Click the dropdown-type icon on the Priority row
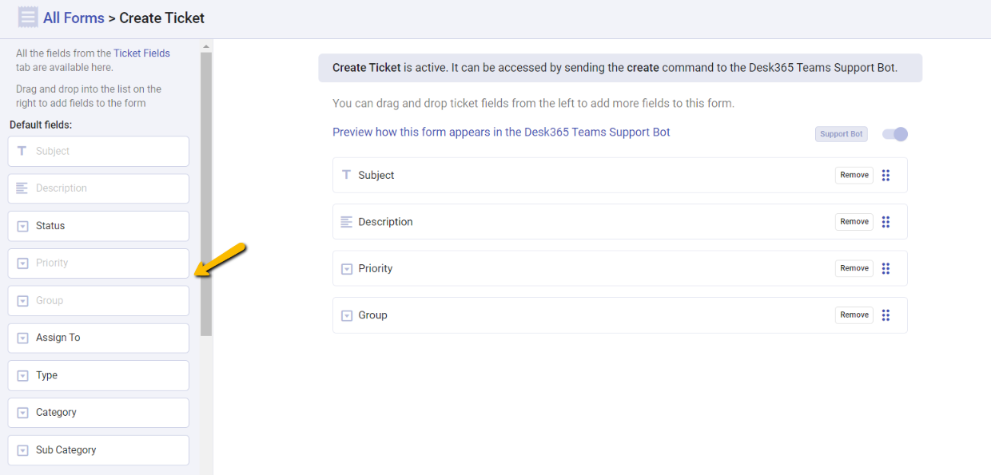Viewport: 991px width, 475px height. point(347,268)
